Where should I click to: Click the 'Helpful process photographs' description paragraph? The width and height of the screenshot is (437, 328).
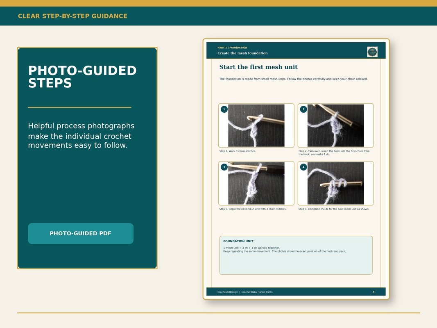81,136
